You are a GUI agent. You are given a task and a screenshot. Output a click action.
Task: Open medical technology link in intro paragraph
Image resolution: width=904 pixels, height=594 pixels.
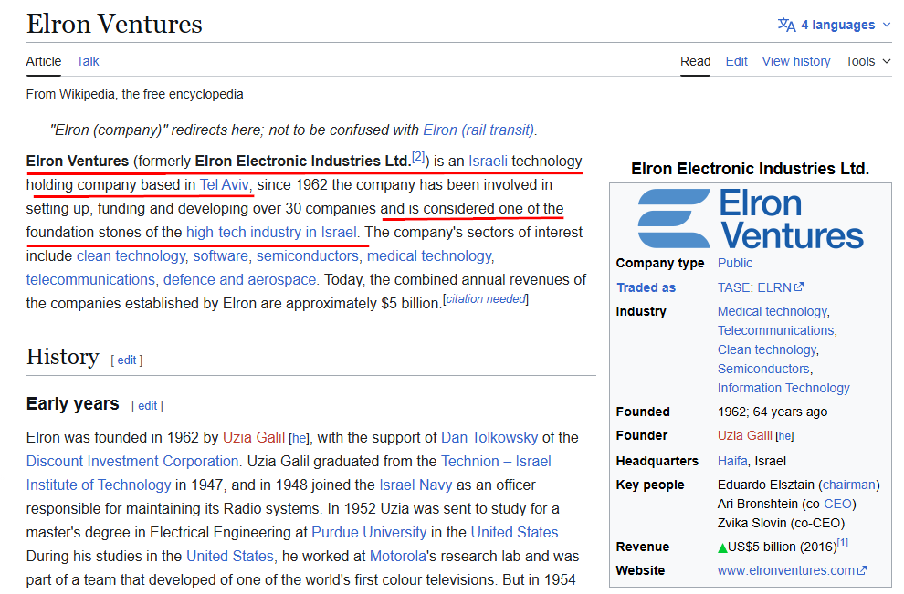tap(429, 255)
